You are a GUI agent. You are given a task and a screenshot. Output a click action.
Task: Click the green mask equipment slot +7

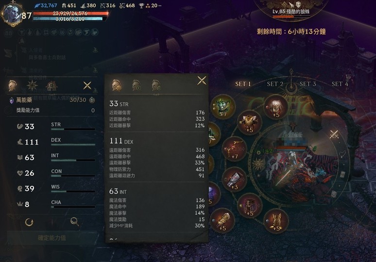pos(223,107)
